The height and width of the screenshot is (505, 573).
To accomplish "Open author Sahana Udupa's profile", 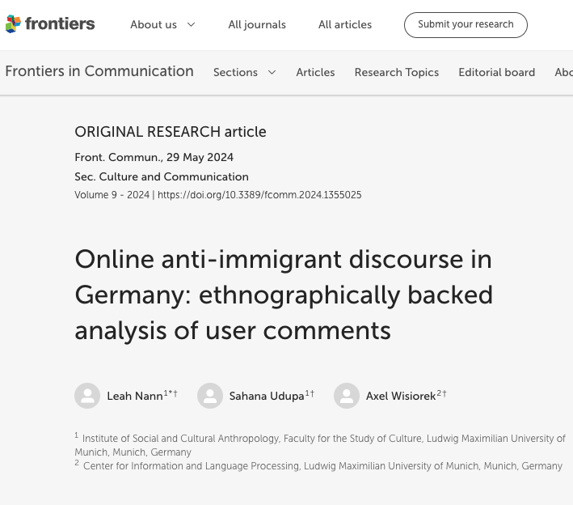I will 267,396.
